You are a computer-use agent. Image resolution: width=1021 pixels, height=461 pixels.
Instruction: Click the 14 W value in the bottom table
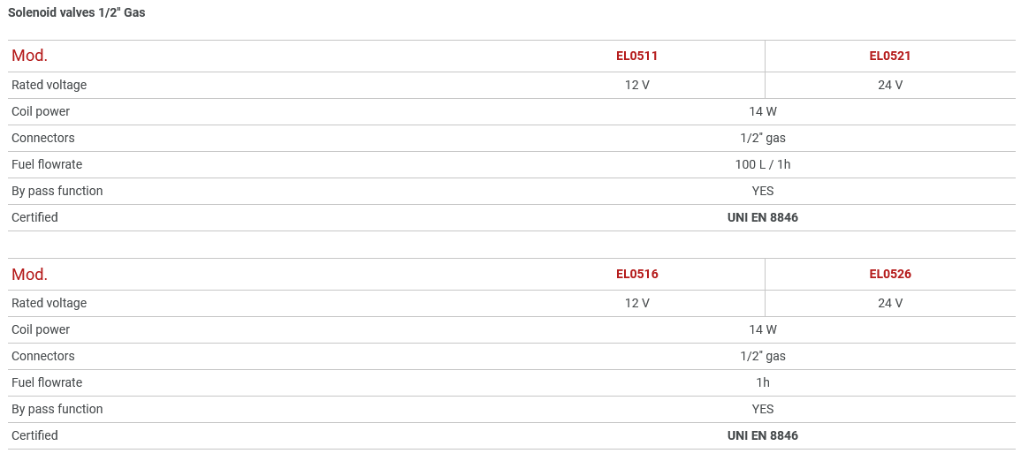(762, 329)
